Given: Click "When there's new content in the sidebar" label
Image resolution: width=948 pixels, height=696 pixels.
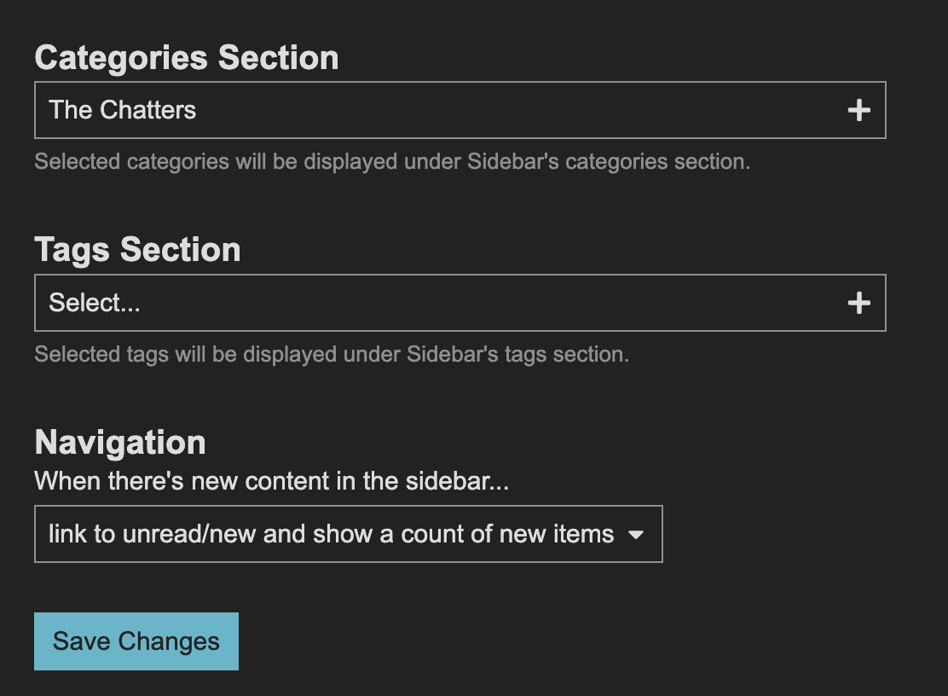Looking at the screenshot, I should click(271, 481).
